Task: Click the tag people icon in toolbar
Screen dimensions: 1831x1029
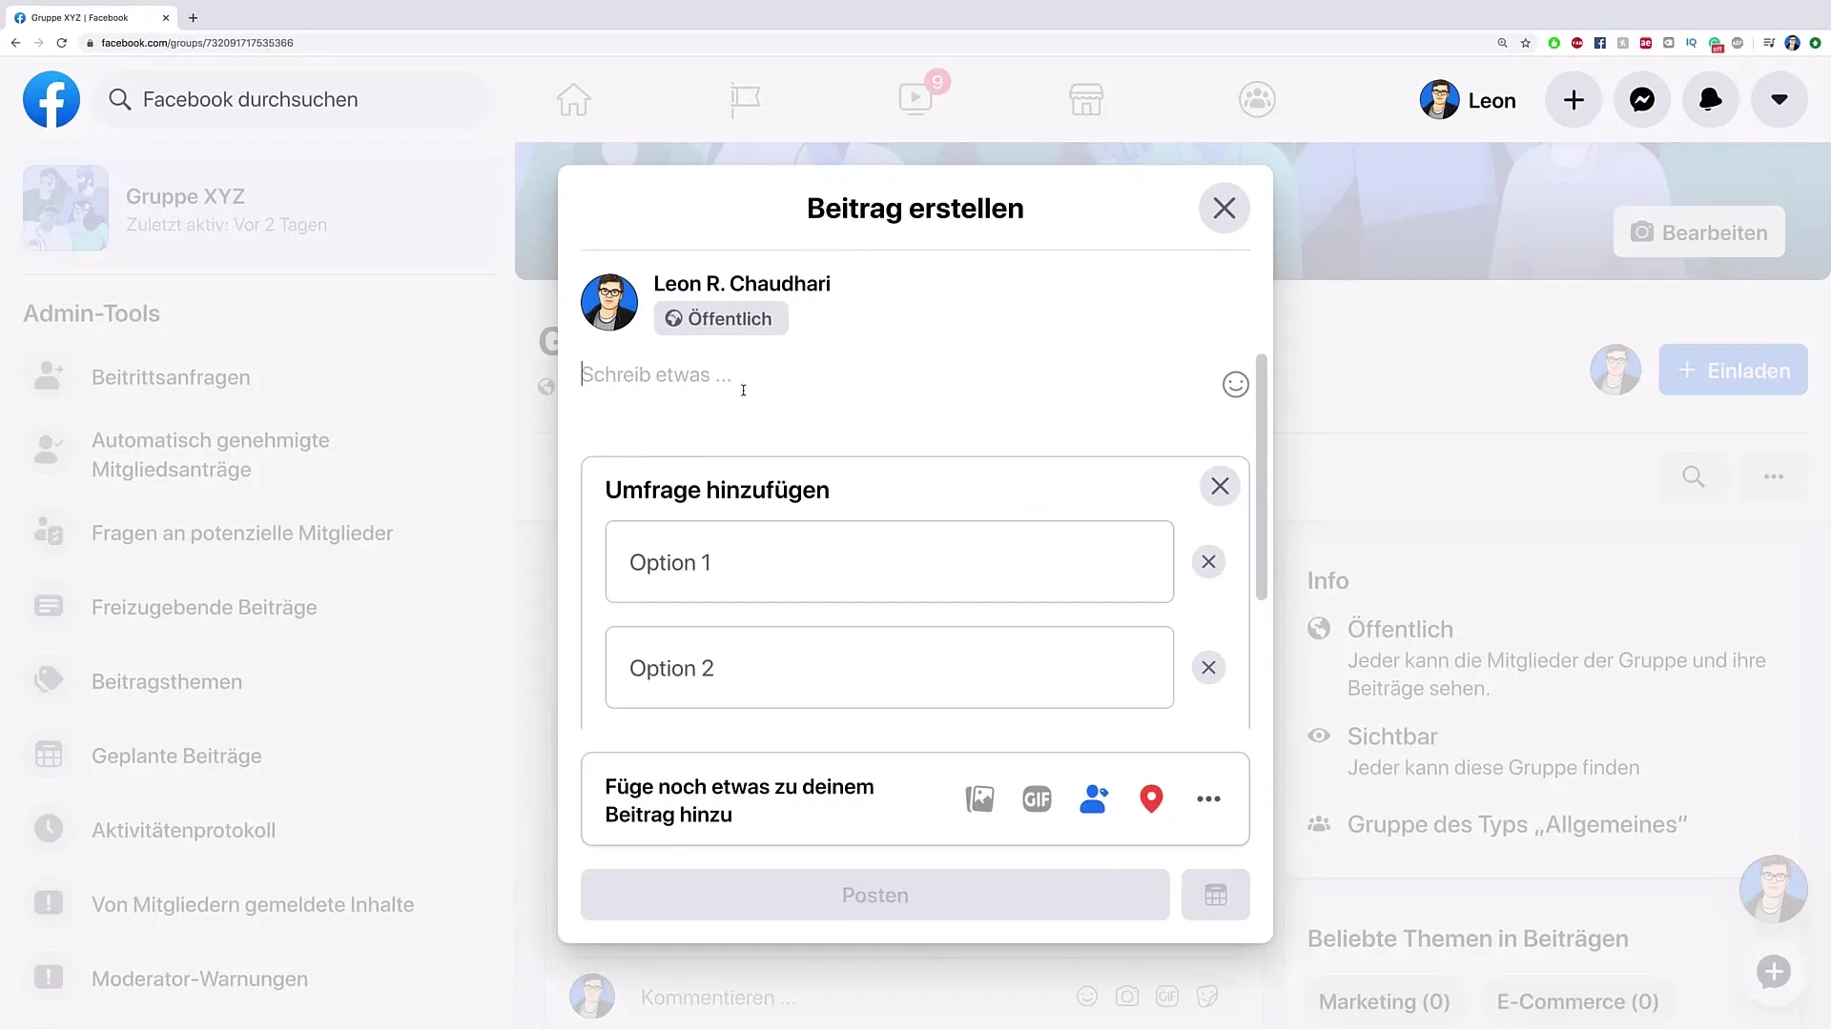Action: 1093,799
